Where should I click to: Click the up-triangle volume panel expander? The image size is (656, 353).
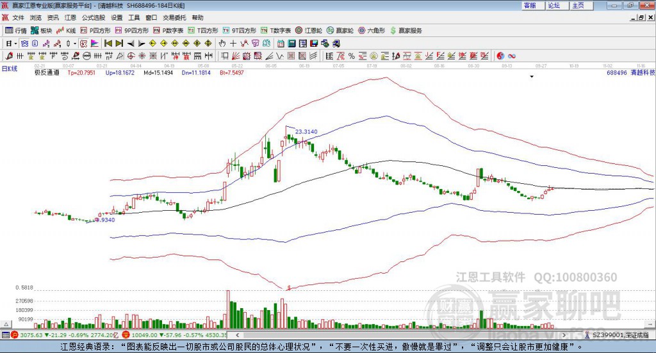click(6, 324)
